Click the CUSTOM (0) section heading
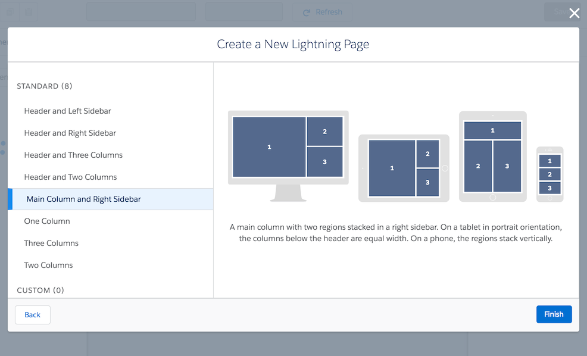Screen dimensions: 587x356 pos(40,290)
